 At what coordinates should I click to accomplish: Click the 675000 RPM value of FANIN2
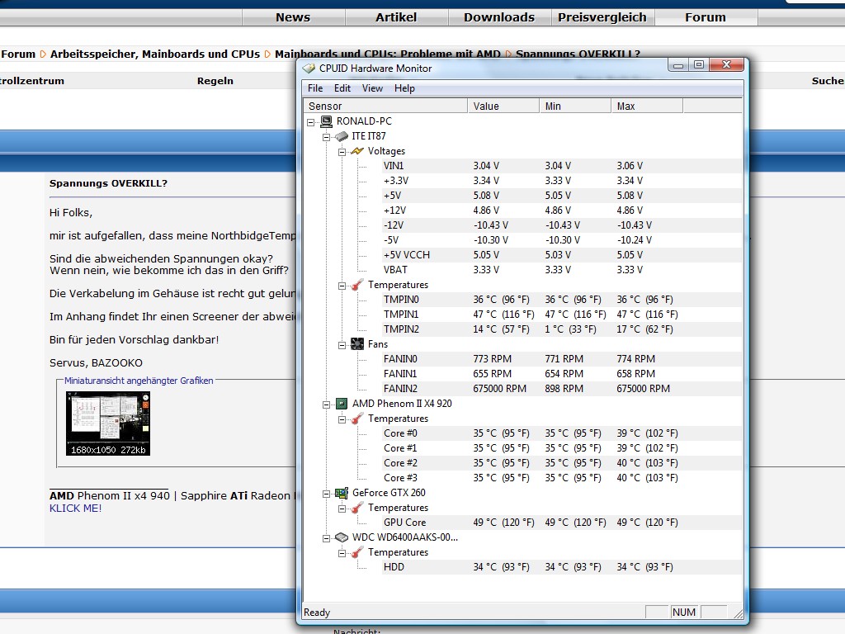click(499, 389)
